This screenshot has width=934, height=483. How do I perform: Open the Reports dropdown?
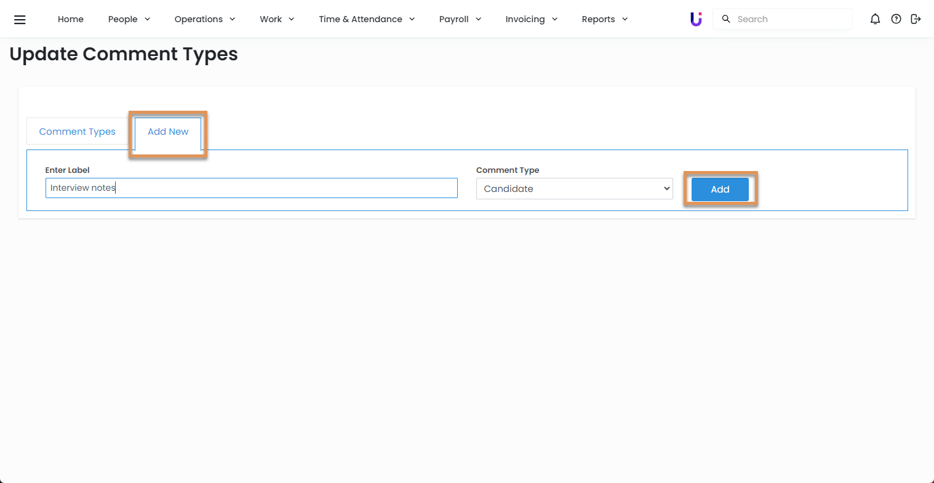604,19
